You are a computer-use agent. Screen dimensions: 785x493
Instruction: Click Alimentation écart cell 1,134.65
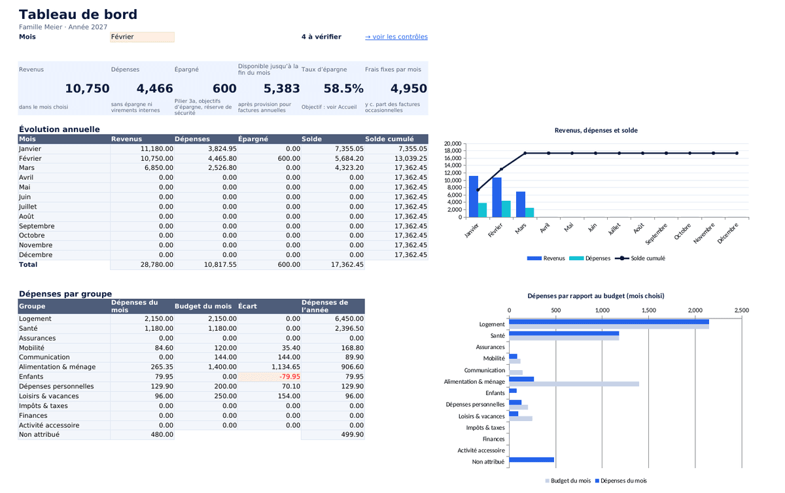[x=269, y=367]
